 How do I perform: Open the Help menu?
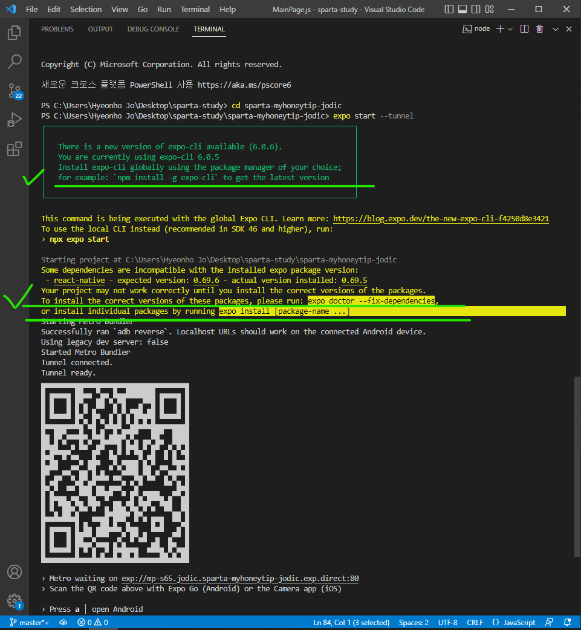[x=227, y=9]
